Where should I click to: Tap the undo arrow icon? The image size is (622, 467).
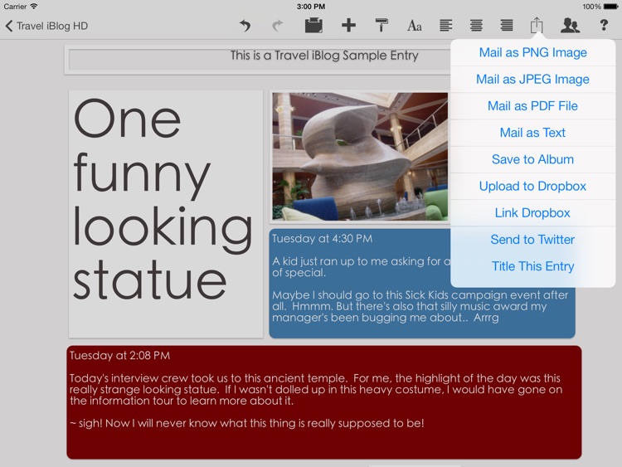click(x=245, y=26)
